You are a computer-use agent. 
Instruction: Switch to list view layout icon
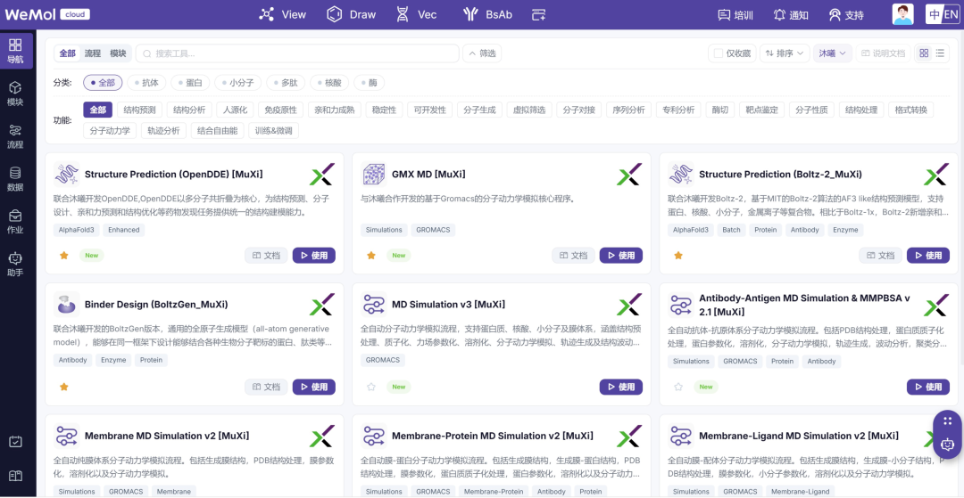pos(939,53)
